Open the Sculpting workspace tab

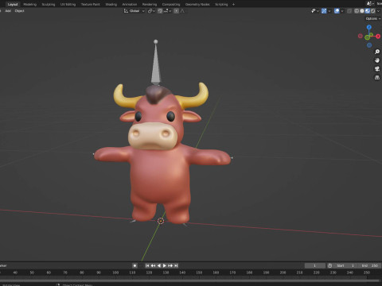[49, 4]
